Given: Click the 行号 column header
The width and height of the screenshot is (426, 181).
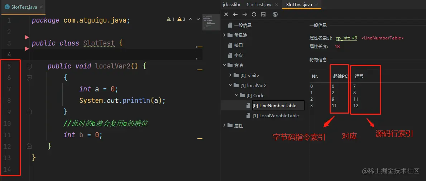Looking at the screenshot, I should click(x=359, y=76).
